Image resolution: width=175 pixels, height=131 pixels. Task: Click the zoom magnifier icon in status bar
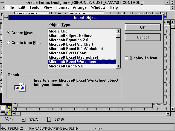click(x=7, y=119)
